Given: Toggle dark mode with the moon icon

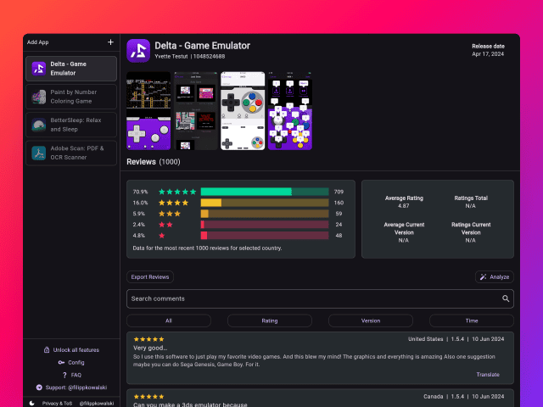Looking at the screenshot, I should (x=32, y=403).
